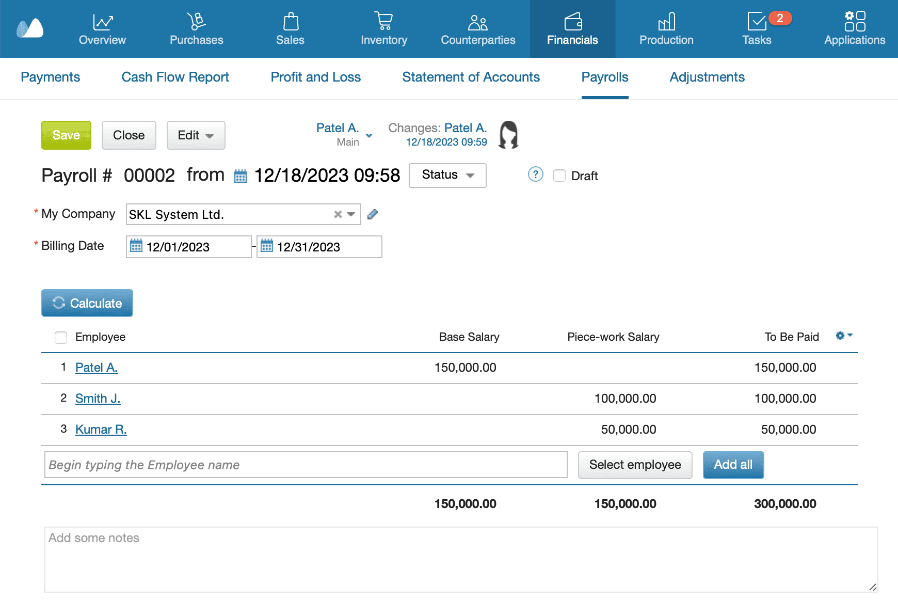
Task: Select the Inventory module icon
Action: point(383,22)
